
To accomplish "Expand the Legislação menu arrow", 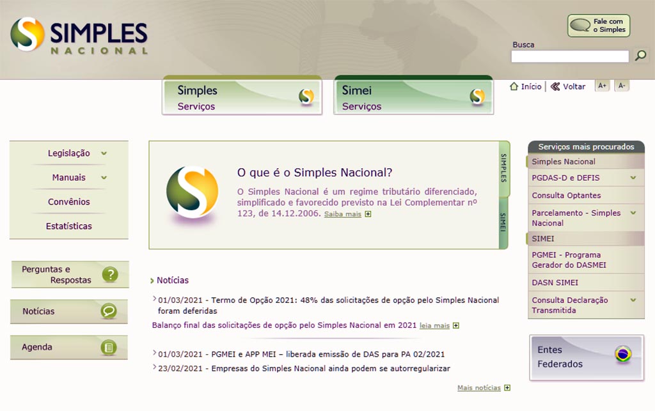I will [104, 153].
